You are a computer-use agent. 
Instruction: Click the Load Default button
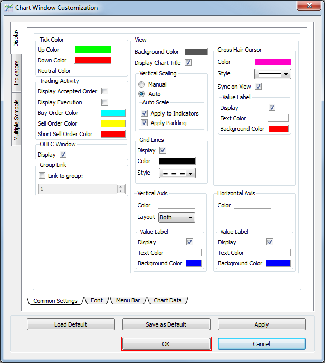click(x=71, y=324)
